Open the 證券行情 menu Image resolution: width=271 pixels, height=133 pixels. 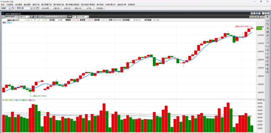pos(35,4)
